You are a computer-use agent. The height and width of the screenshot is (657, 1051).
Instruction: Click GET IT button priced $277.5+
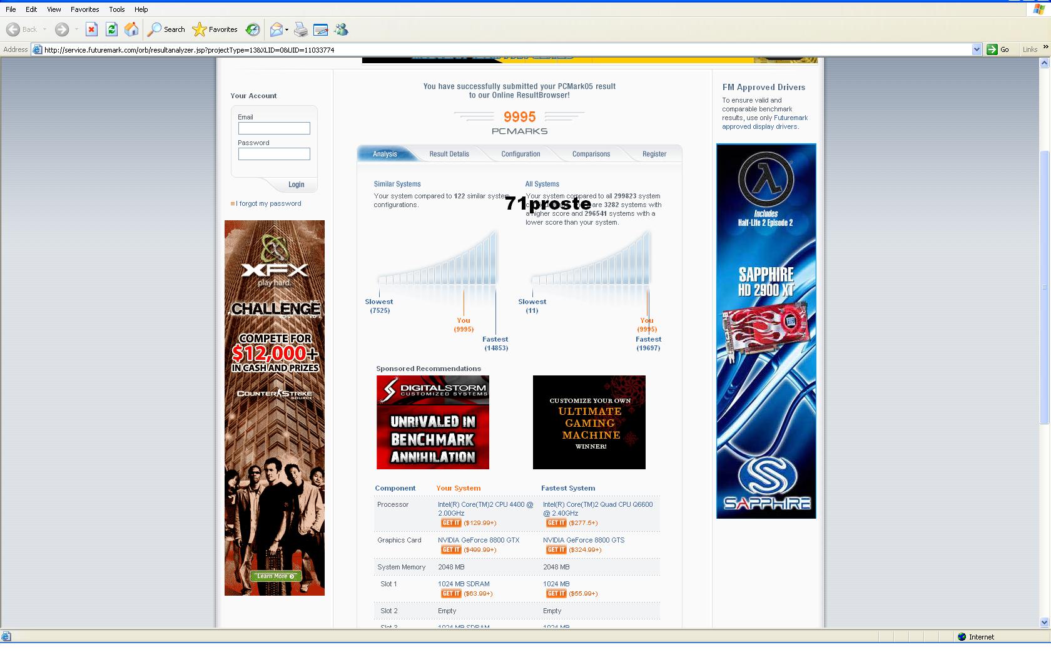[556, 523]
